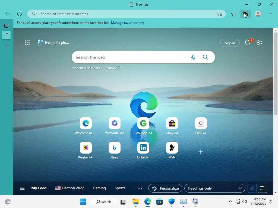Open Windows Security shield in taskbar
This screenshot has height=208, width=278.
[172, 201]
